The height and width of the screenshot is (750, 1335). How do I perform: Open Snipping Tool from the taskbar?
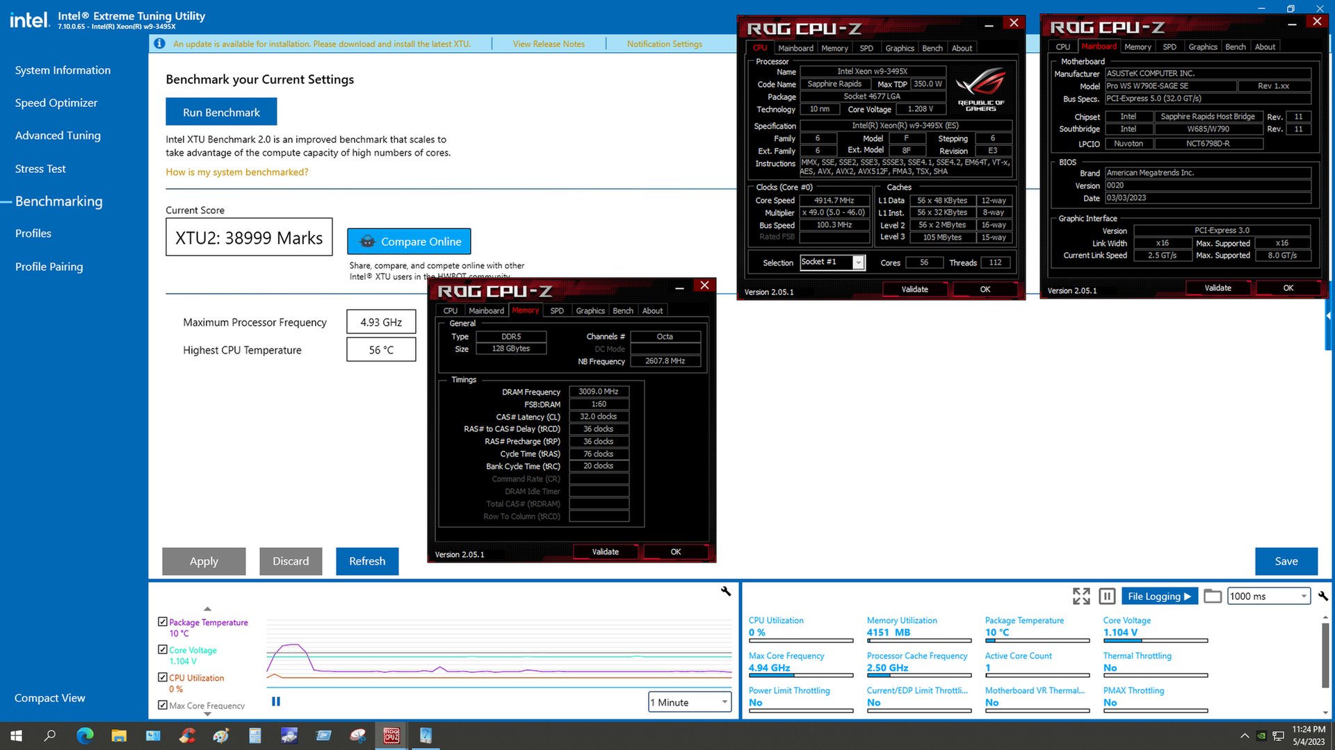(357, 735)
